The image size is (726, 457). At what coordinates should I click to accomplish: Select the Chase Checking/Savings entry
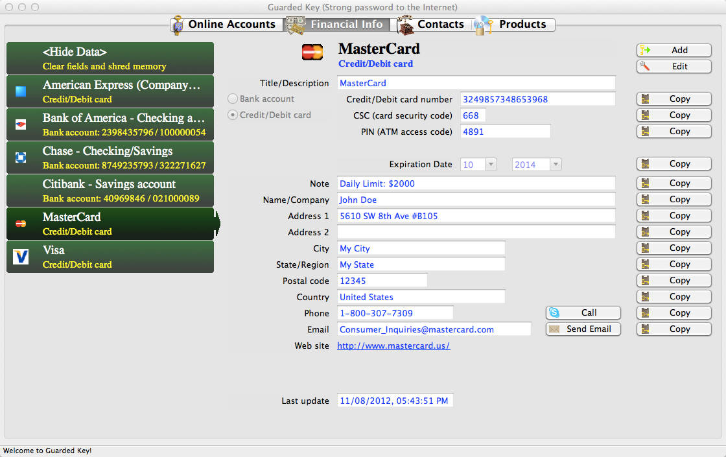pyautogui.click(x=110, y=158)
